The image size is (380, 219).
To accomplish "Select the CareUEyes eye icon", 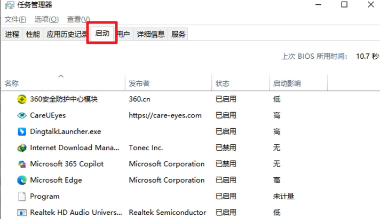I will [22, 115].
